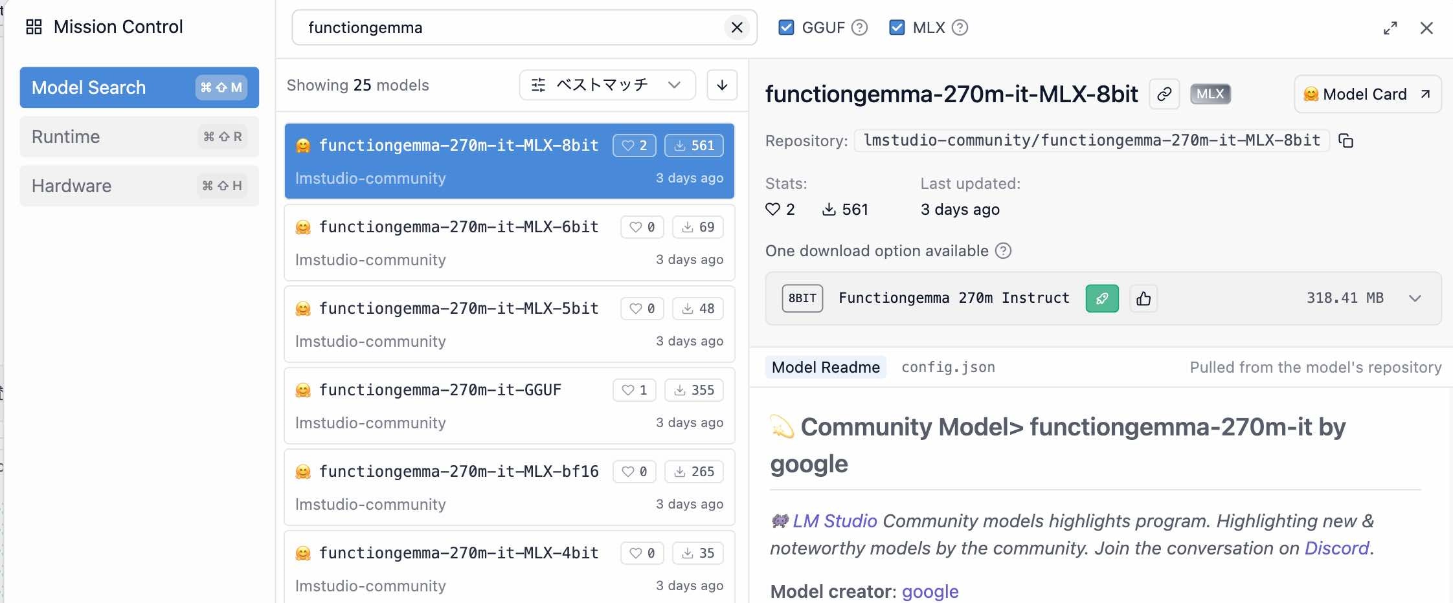Copy model link next to title
Screen dimensions: 1453x603
pos(1164,94)
